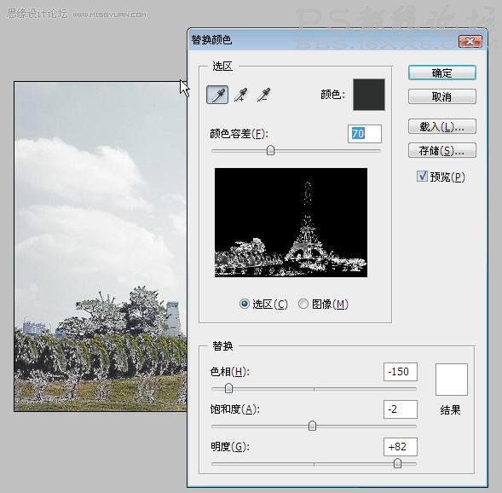Click the 色相 hue slider handle
Screen dimensions: 502x493
(228, 388)
